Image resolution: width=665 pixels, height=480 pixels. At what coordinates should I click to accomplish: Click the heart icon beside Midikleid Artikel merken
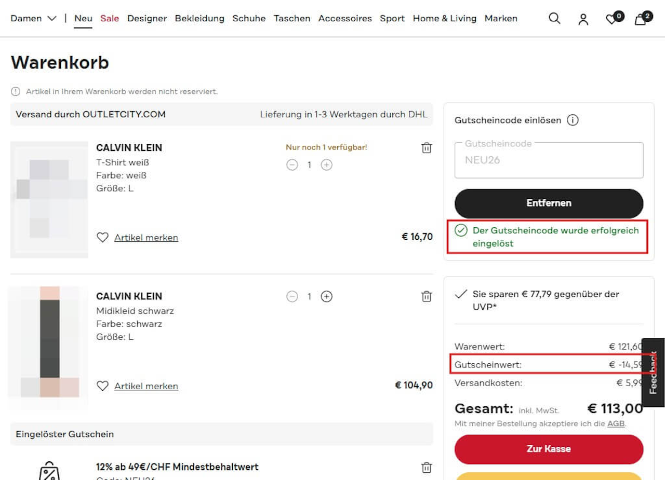(x=103, y=386)
